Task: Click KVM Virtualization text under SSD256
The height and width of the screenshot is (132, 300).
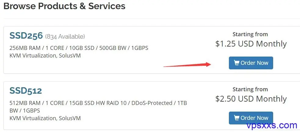Action: [45, 56]
